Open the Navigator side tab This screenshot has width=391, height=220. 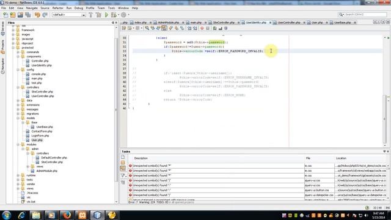click(x=2, y=66)
